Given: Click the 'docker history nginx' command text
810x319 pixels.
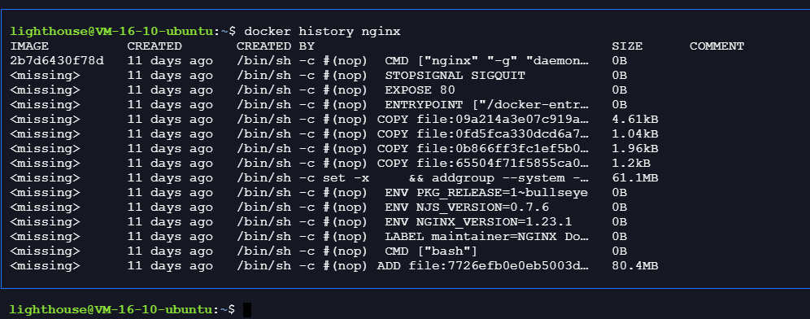Looking at the screenshot, I should [322, 32].
